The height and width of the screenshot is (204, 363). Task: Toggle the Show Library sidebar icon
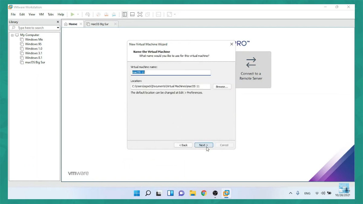point(125,14)
